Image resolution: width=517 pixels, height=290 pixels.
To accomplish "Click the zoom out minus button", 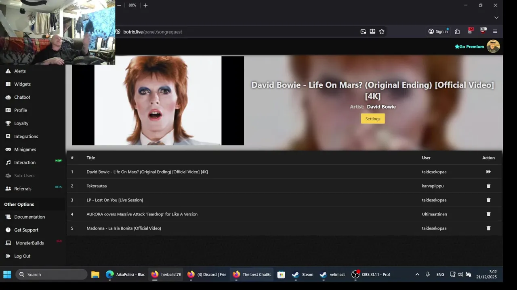I will coord(119,5).
